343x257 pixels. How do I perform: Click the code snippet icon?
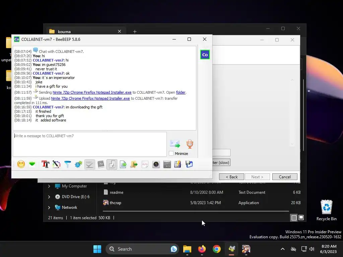click(x=145, y=164)
